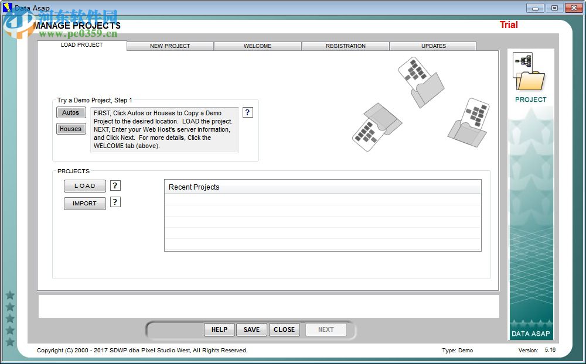Open the PROJECT folder icon in the sidebar
Image resolution: width=586 pixels, height=364 pixels.
click(530, 73)
